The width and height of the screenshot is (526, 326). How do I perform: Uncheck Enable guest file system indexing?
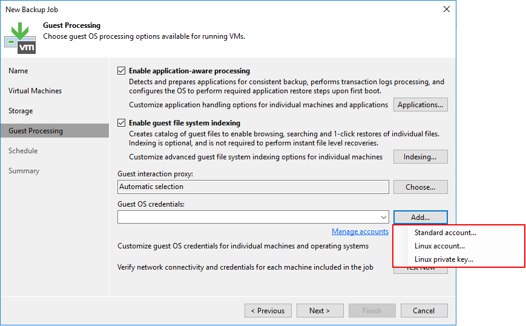click(122, 123)
